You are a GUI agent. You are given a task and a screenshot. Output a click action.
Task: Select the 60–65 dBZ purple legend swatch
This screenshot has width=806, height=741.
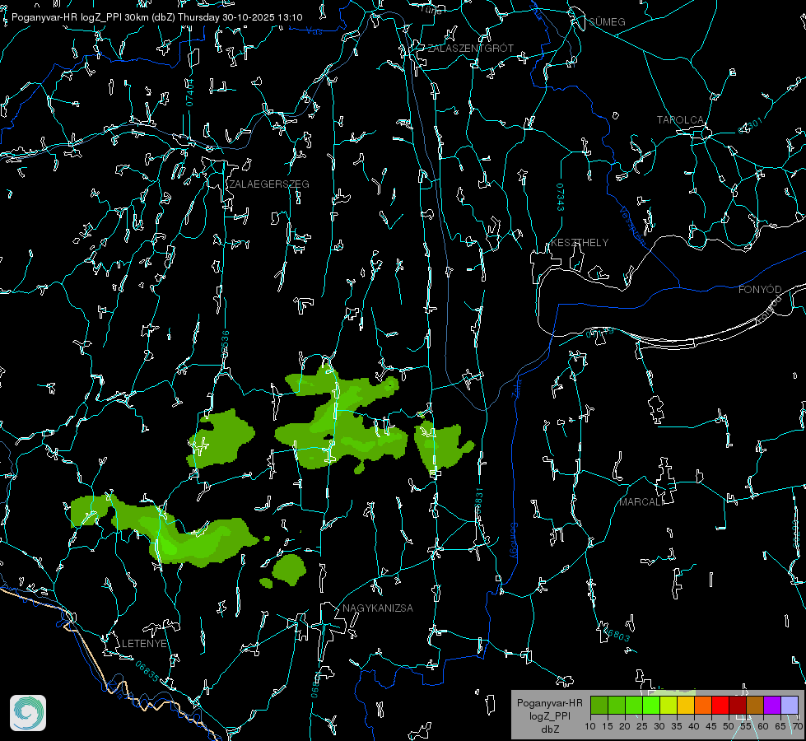pyautogui.click(x=771, y=705)
